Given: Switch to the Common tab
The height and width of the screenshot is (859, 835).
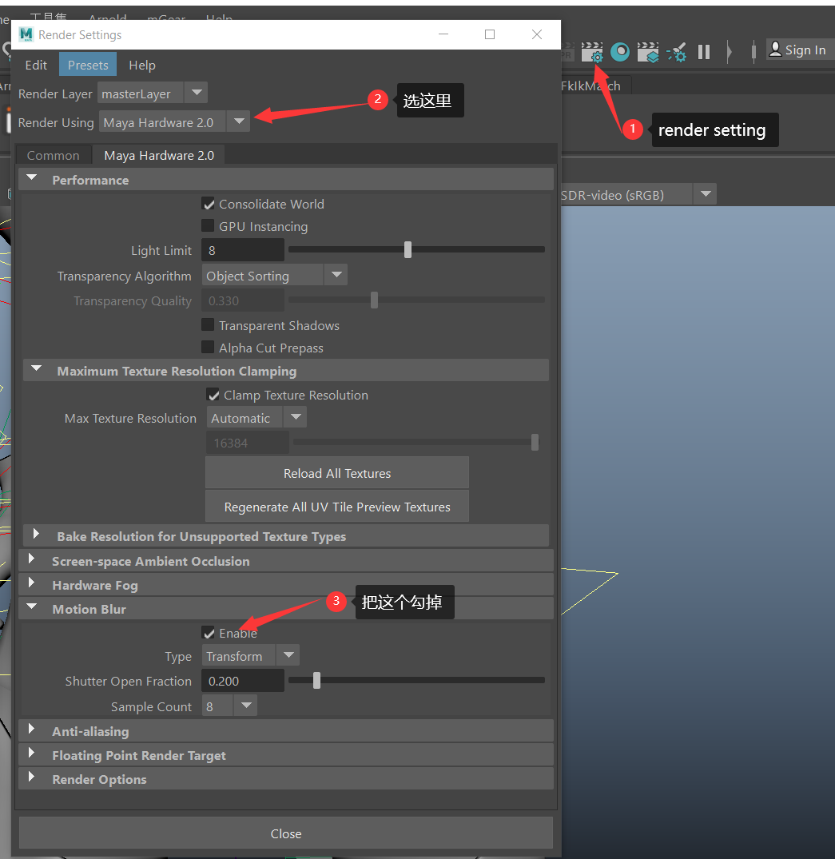Looking at the screenshot, I should pyautogui.click(x=54, y=156).
